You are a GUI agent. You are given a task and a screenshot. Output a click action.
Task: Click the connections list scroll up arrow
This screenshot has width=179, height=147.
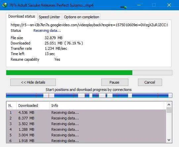point(169,105)
